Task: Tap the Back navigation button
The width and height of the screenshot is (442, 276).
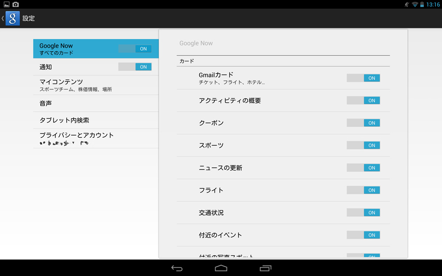Action: 177,268
